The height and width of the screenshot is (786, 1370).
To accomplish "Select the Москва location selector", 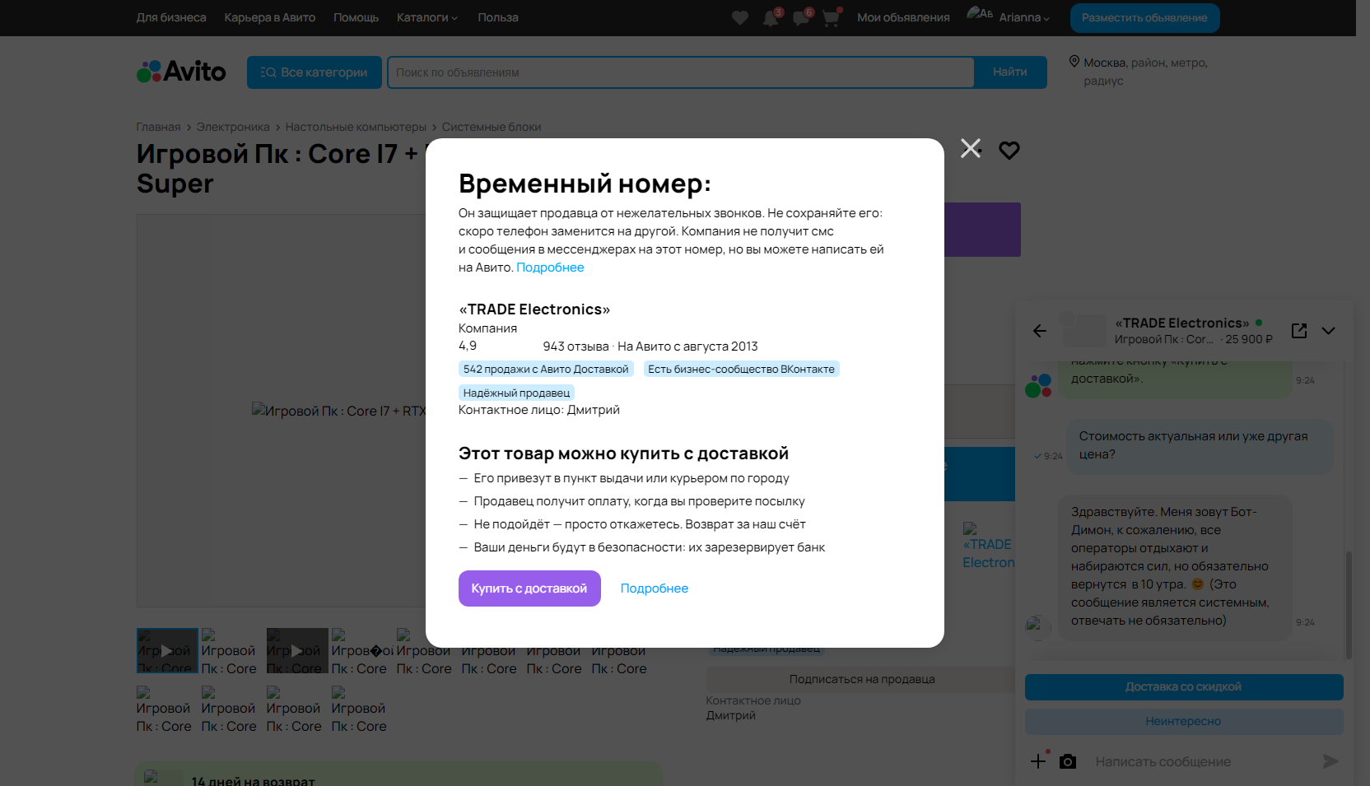I will pyautogui.click(x=1145, y=72).
